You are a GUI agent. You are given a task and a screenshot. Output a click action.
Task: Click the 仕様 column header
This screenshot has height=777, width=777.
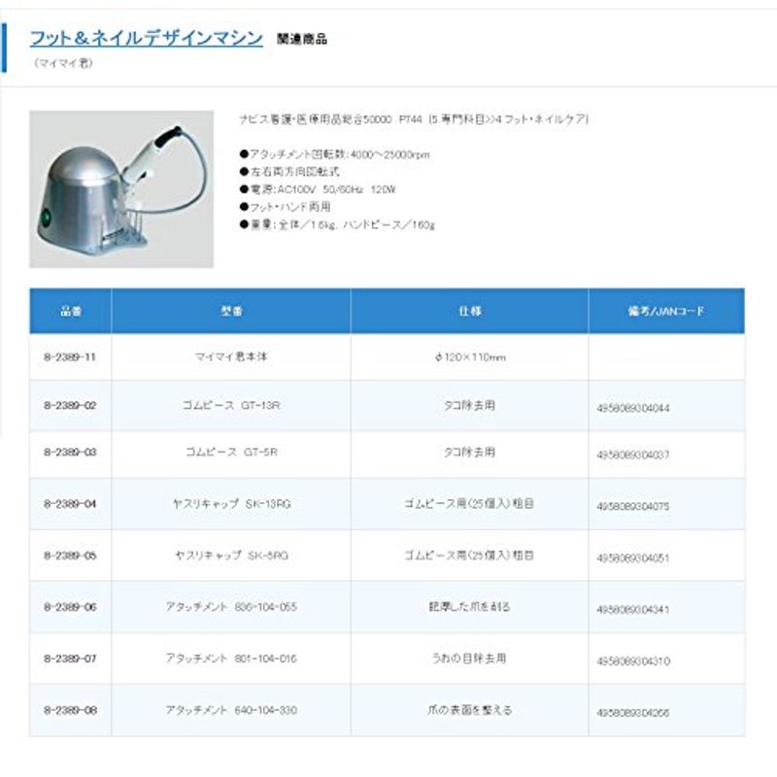coord(469,312)
